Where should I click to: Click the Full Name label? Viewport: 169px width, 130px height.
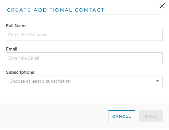pyautogui.click(x=16, y=26)
